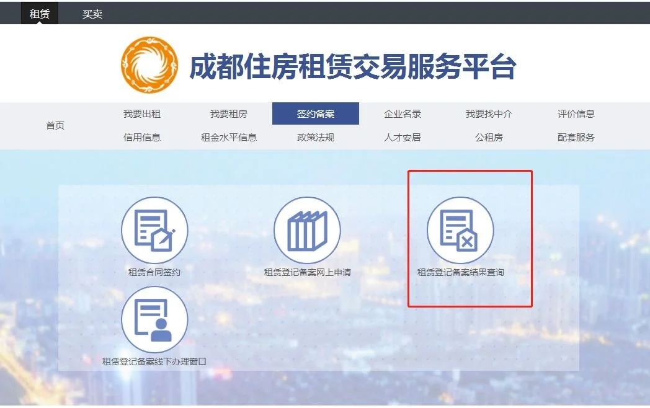This screenshot has width=650, height=408.
Task: Click the orange sun-bird platform logo
Action: pyautogui.click(x=149, y=65)
